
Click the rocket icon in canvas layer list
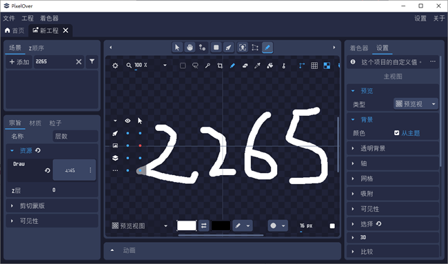pyautogui.click(x=115, y=133)
